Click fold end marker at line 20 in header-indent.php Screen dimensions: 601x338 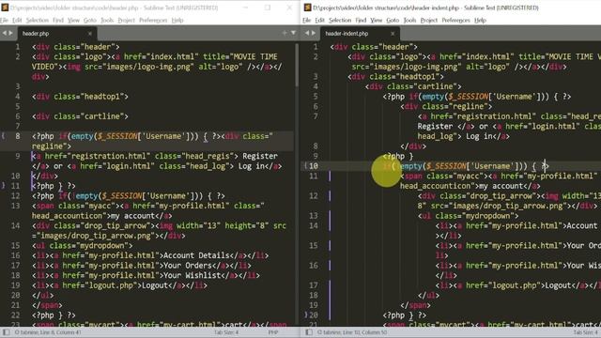(305, 315)
